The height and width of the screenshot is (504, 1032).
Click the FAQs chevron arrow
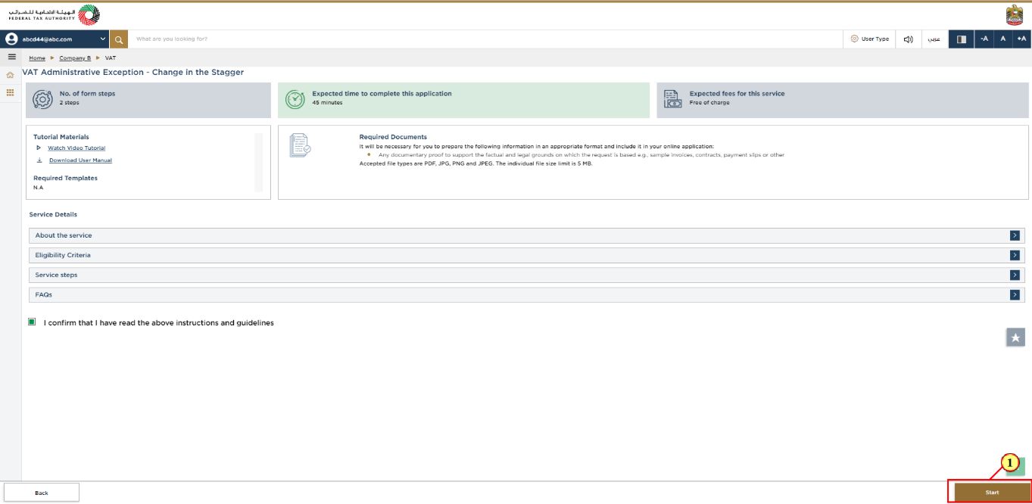(x=1015, y=294)
